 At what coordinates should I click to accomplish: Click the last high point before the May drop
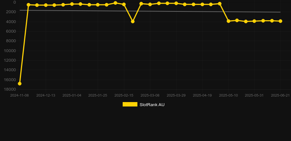coord(220,4)
